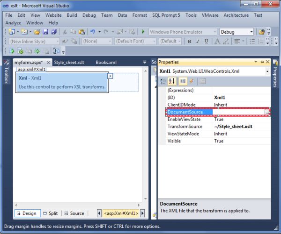
Task: Click the Open File folder icon
Action: coord(37,32)
